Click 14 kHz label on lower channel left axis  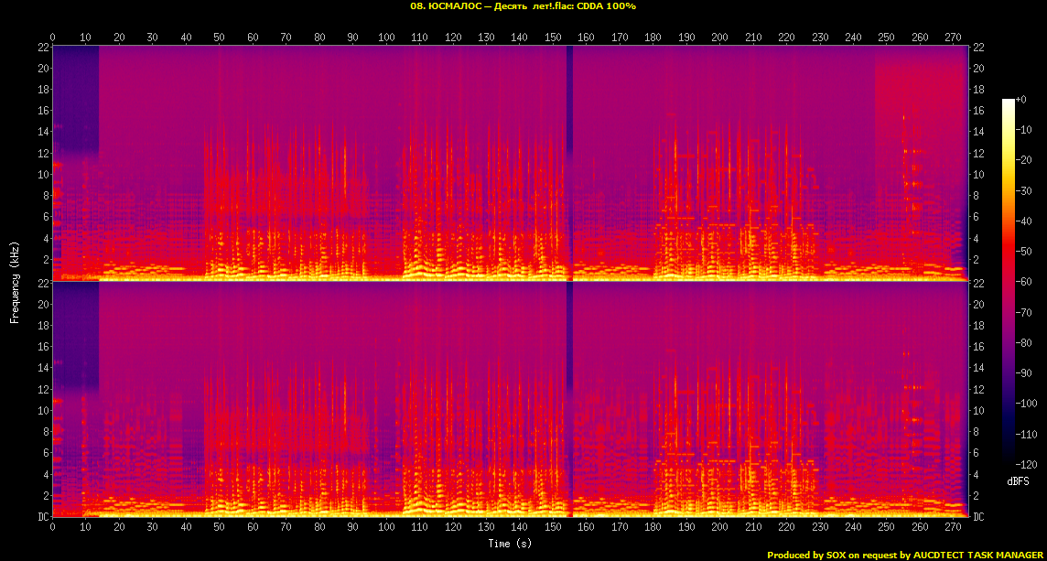[x=43, y=368]
